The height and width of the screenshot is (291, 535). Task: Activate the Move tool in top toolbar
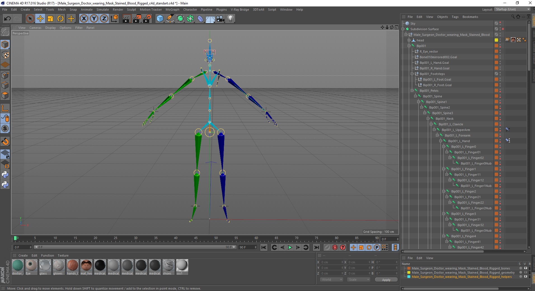point(40,19)
